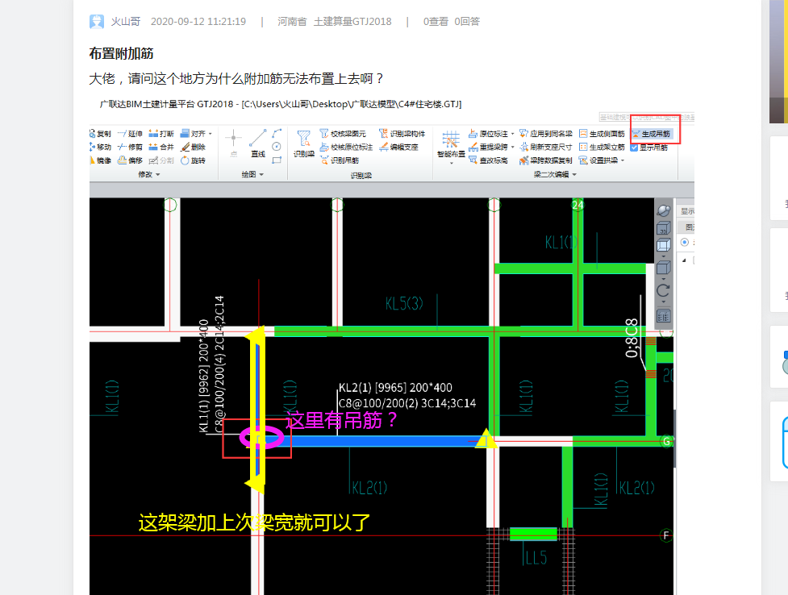This screenshot has width=788, height=595.
Task: Activate the 打断 (break) tool
Action: 161,134
